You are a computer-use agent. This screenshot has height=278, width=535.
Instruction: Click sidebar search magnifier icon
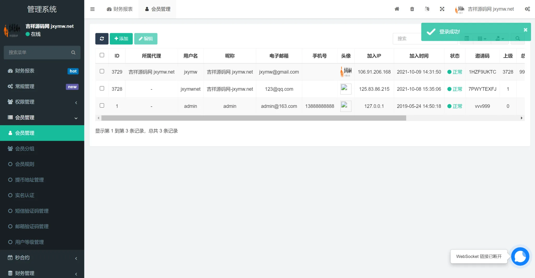[73, 53]
